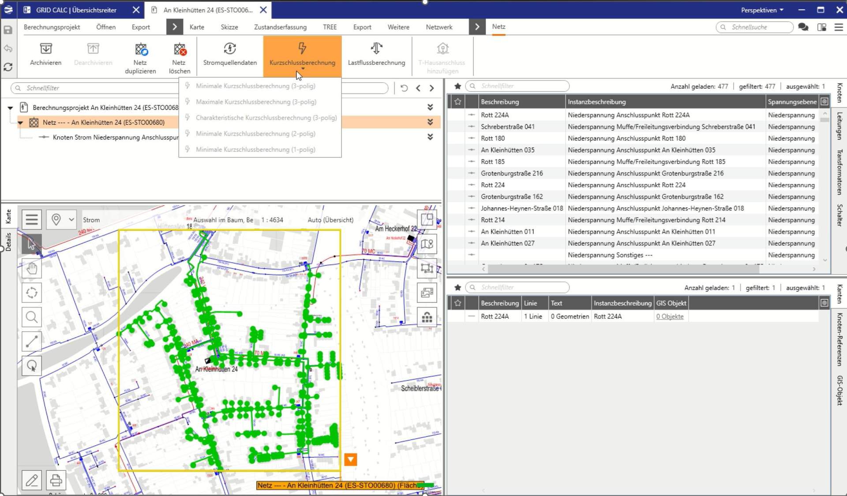The image size is (847, 496).
Task: Toggle favorites star in Knoten table filter
Action: click(457, 86)
